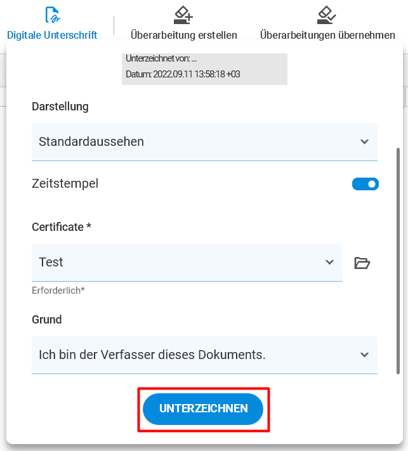The image size is (408, 451).
Task: Click the UNTERZEICHNEN button
Action: pos(203,409)
